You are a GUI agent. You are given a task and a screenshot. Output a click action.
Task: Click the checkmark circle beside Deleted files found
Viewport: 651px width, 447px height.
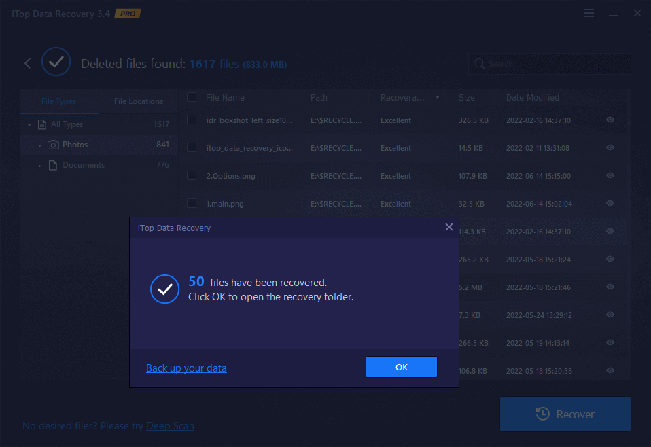pyautogui.click(x=56, y=61)
